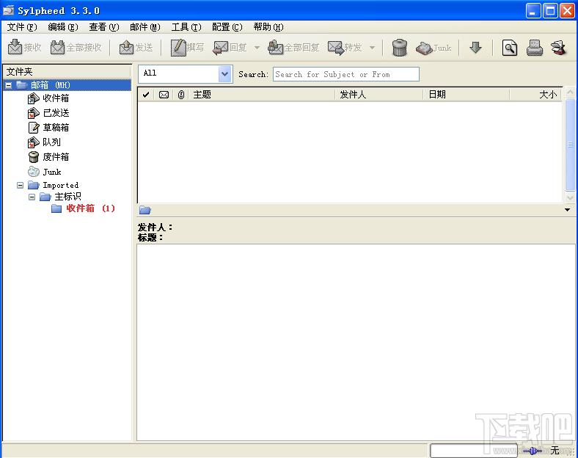Click the trash can delete toolbar icon
Screen dimensions: 578x458
(400, 48)
